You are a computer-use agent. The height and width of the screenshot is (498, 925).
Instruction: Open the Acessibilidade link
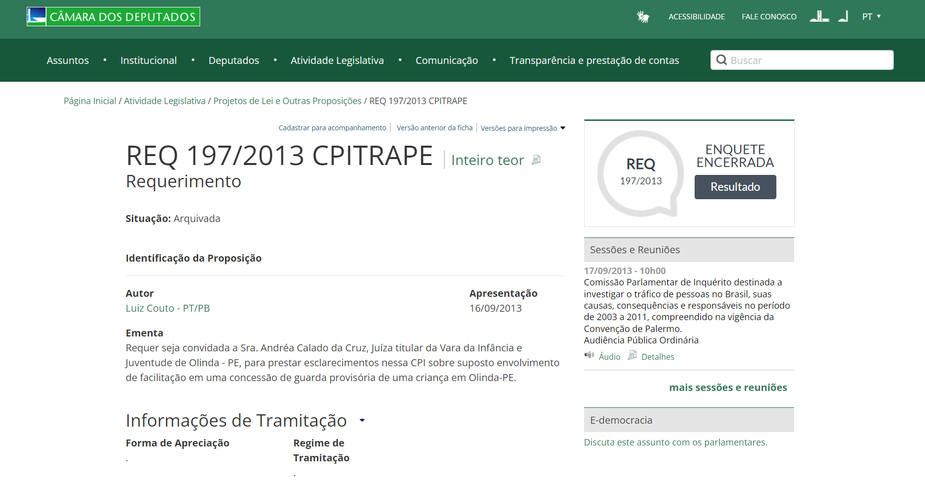(696, 17)
